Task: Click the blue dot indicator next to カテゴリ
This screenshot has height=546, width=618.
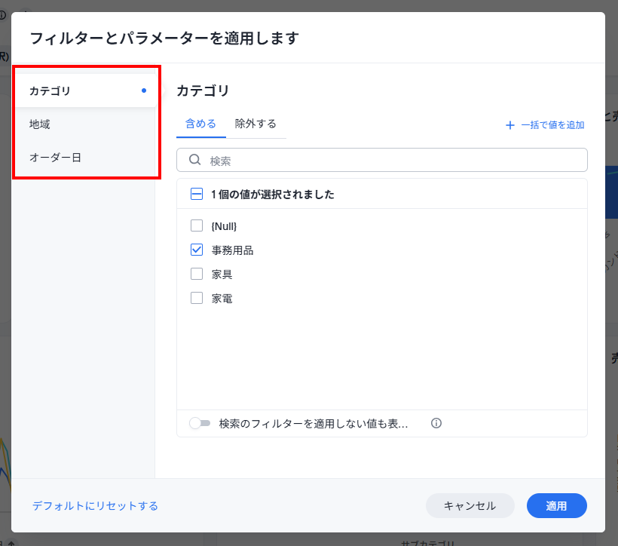Action: (144, 90)
